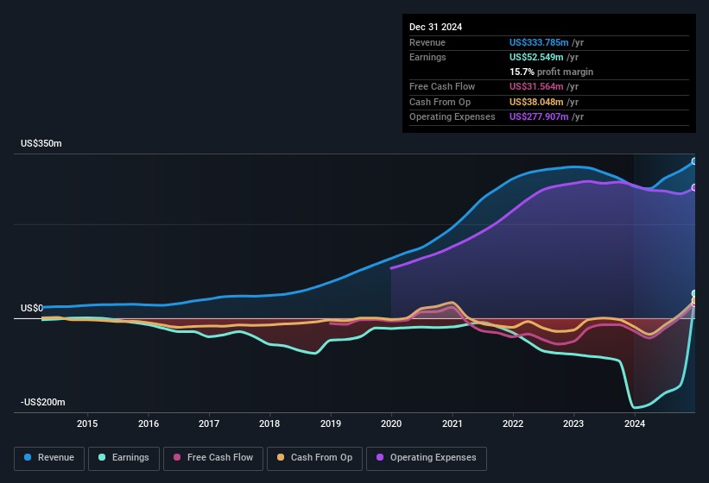
Task: Select the 2015 label on the x-axis
Action: (86, 423)
